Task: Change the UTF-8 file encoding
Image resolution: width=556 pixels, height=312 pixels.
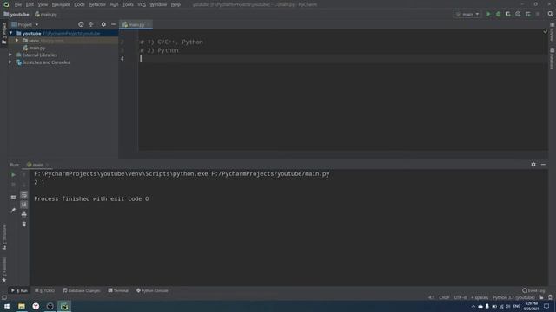Action: point(460,297)
